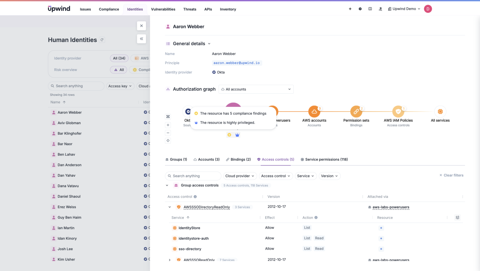Open the aws-labs-powerusers group link
Image resolution: width=480 pixels, height=271 pixels.
391,207
